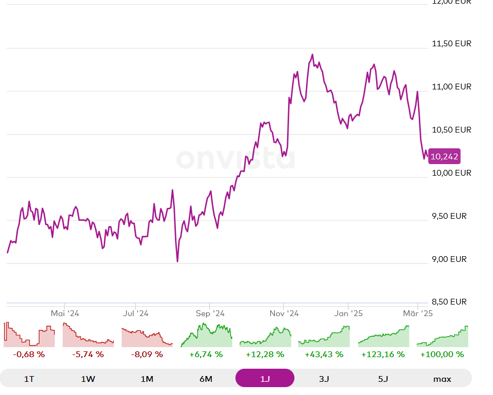The image size is (493, 395).
Task: Click the +6,74 % green sparkline
Action: coord(206,335)
